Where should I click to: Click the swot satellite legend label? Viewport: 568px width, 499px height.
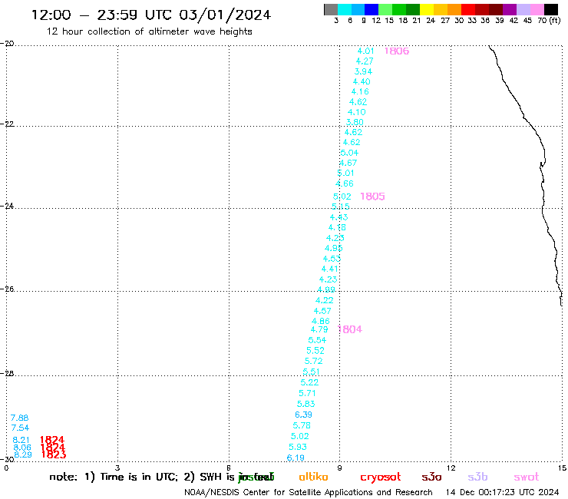click(x=527, y=477)
